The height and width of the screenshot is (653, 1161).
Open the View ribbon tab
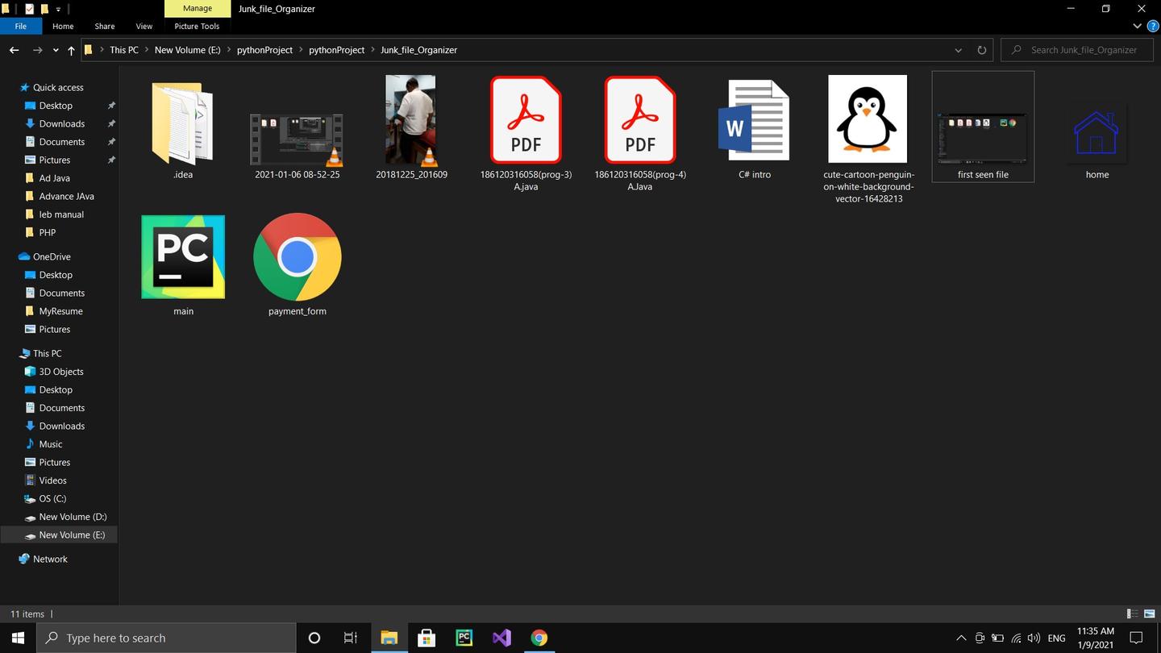144,26
